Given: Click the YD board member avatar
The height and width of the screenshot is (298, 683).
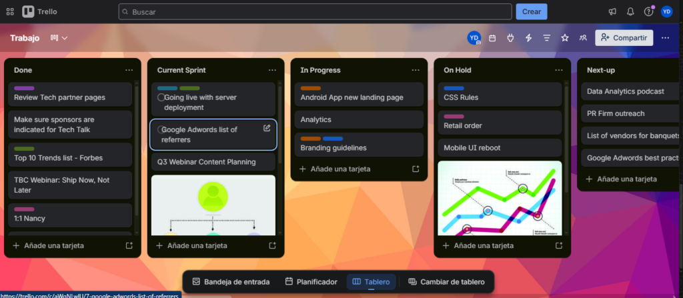Looking at the screenshot, I should click(x=474, y=38).
